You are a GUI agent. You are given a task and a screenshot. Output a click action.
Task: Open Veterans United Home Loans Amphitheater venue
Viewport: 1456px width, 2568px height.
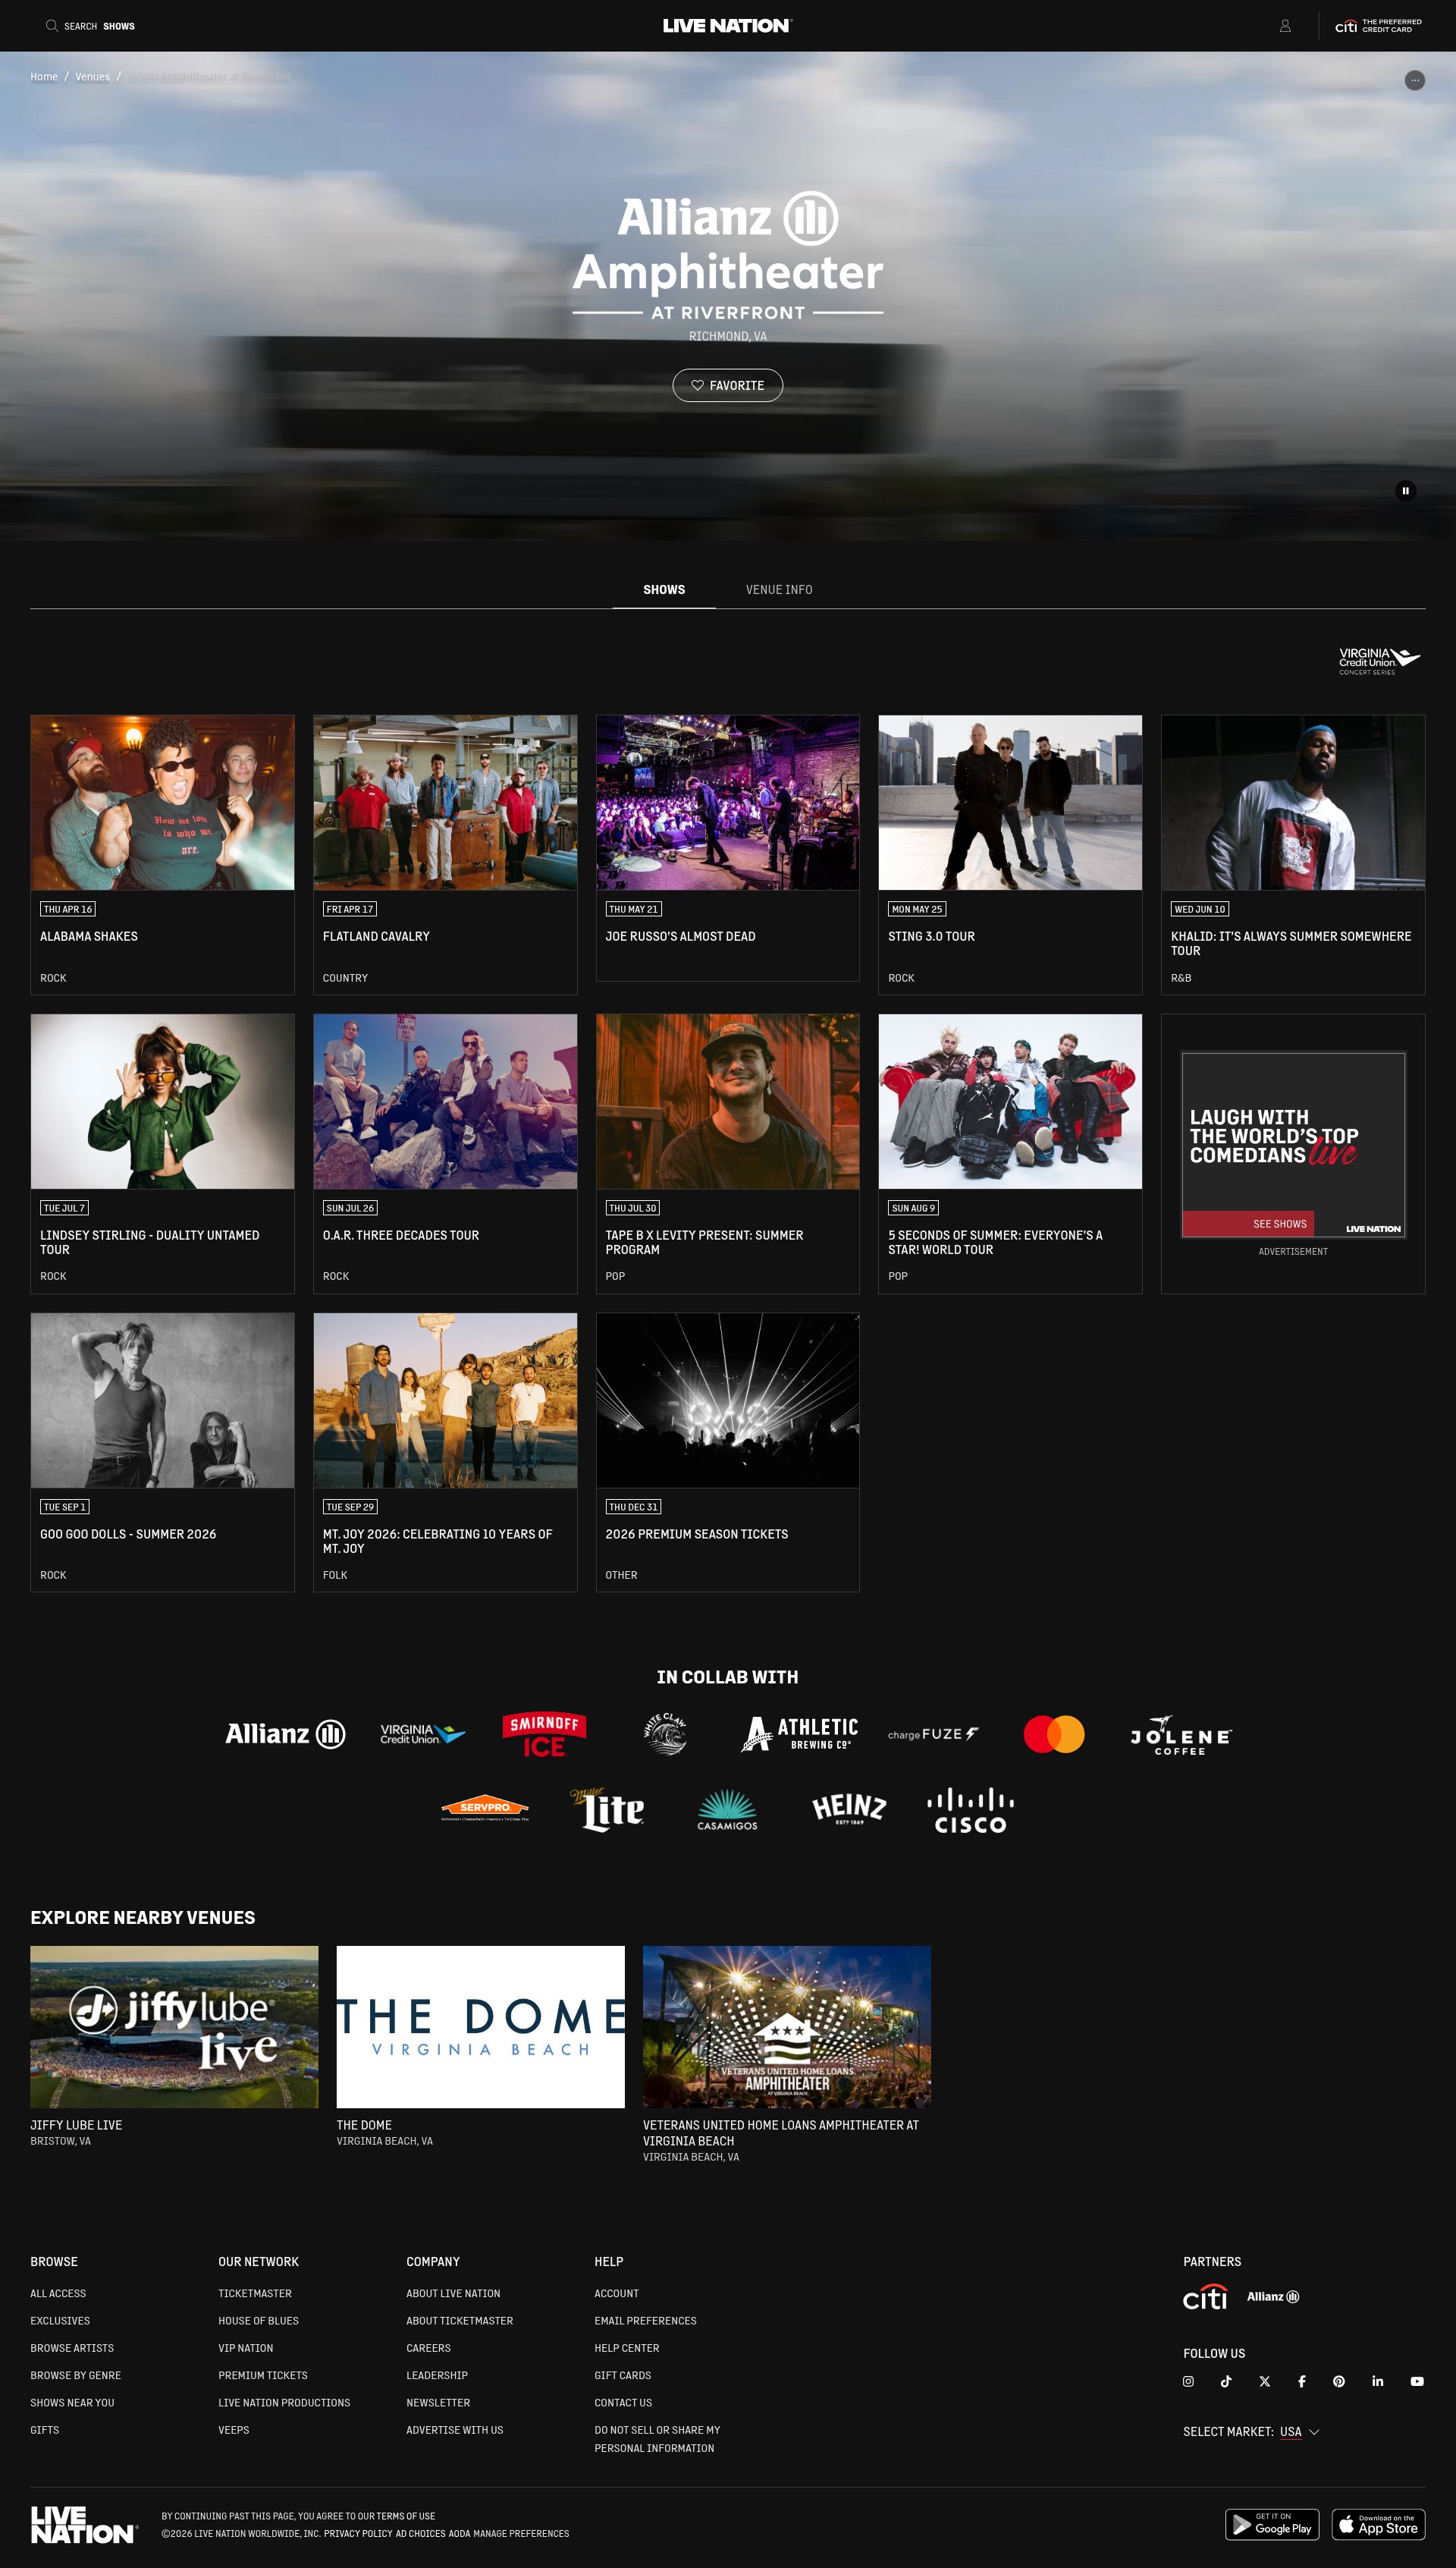pos(787,2027)
